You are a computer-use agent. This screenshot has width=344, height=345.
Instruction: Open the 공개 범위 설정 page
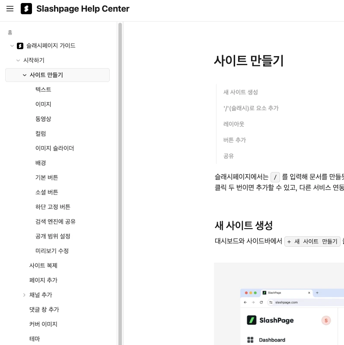[53, 236]
